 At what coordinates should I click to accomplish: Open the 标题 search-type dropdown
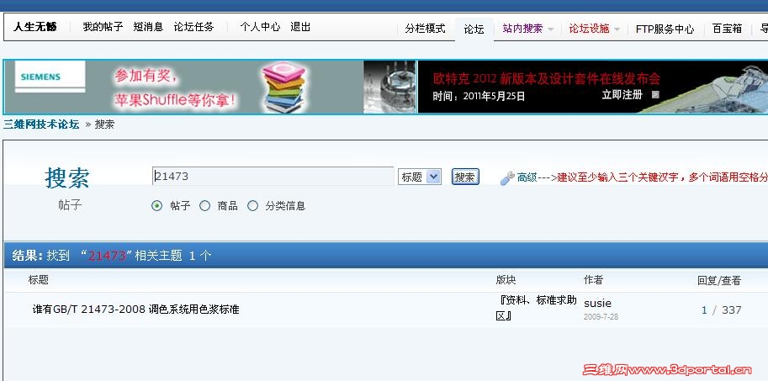(419, 177)
